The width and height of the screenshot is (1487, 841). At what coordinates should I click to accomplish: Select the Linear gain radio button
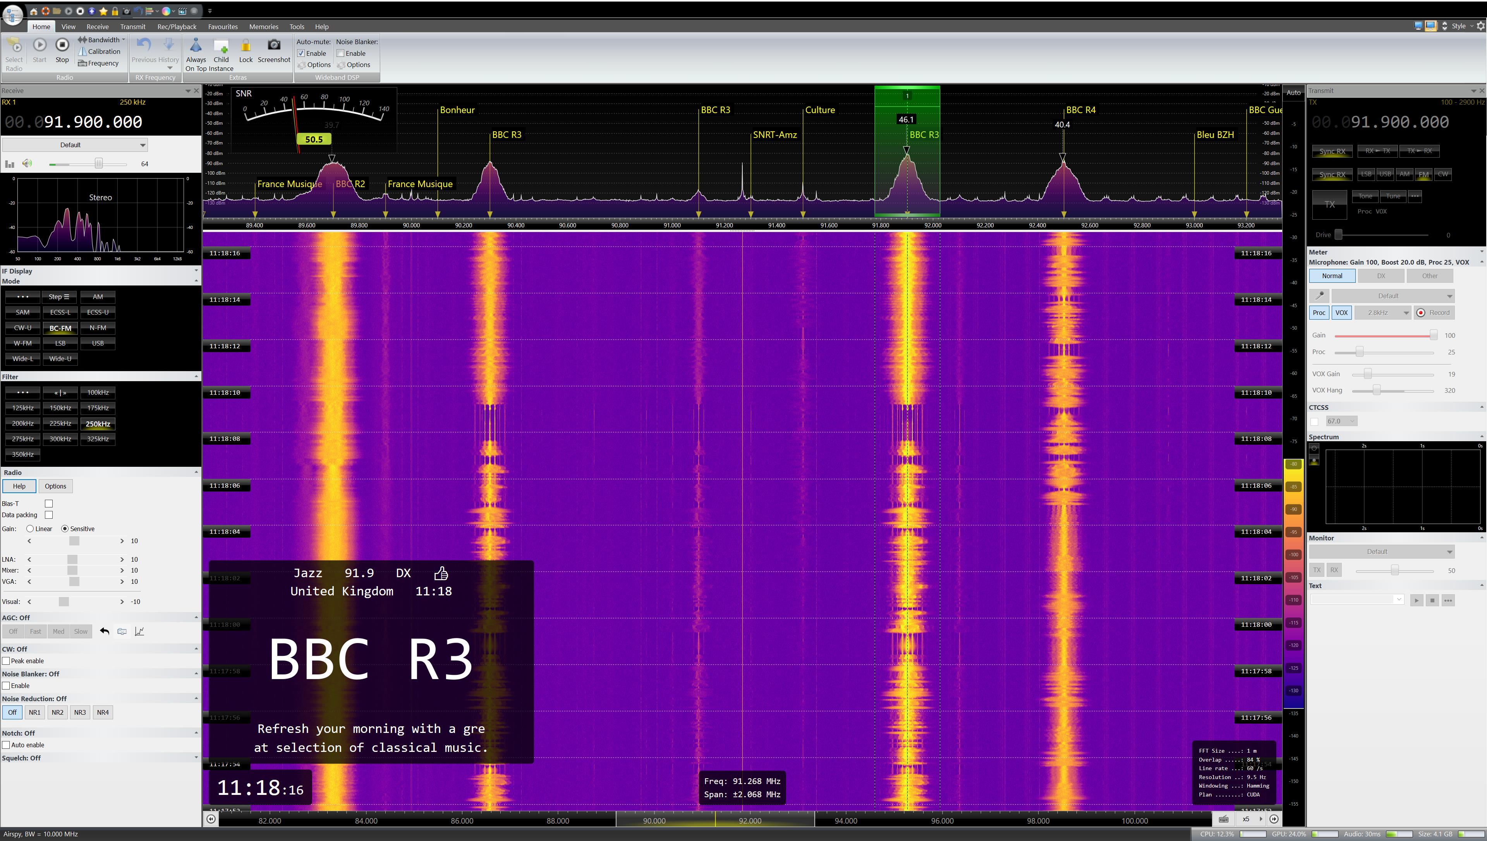pyautogui.click(x=30, y=528)
